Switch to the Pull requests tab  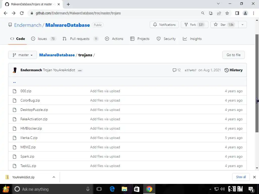[x=81, y=39]
